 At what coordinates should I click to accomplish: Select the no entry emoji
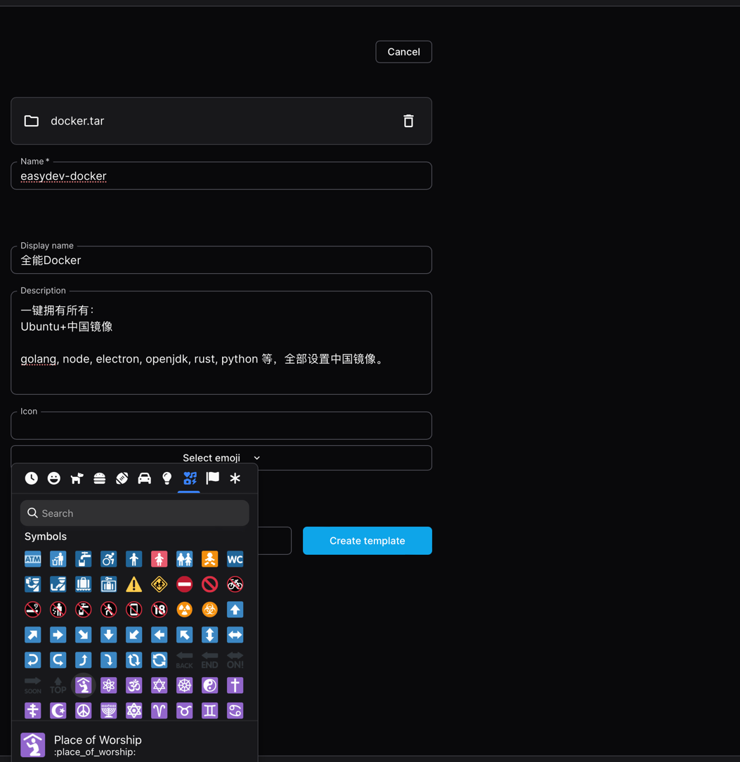[x=184, y=584]
